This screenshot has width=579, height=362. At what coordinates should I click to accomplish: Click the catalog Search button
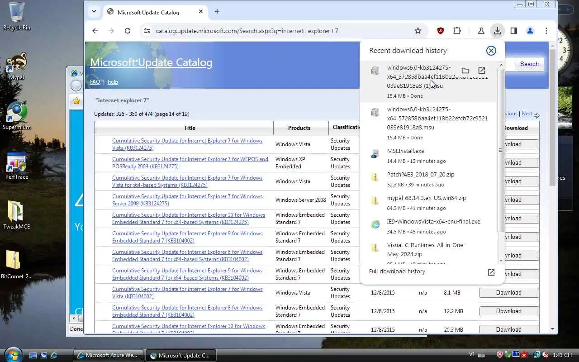529,64
